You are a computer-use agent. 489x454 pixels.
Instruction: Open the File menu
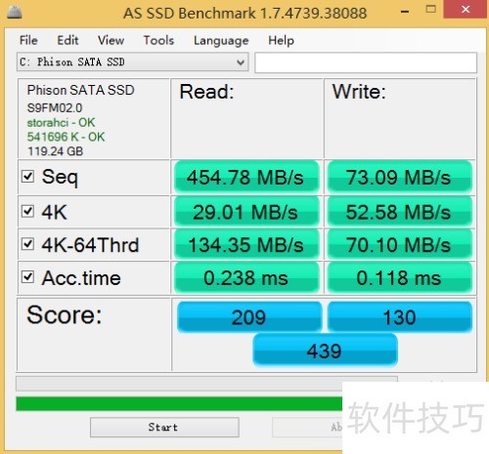[x=28, y=40]
